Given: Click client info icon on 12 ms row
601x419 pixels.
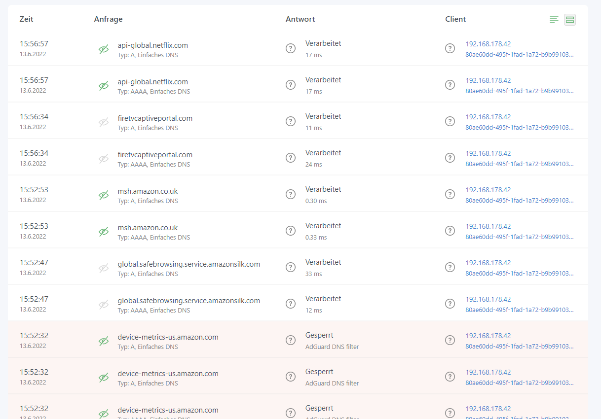Looking at the screenshot, I should click(450, 304).
